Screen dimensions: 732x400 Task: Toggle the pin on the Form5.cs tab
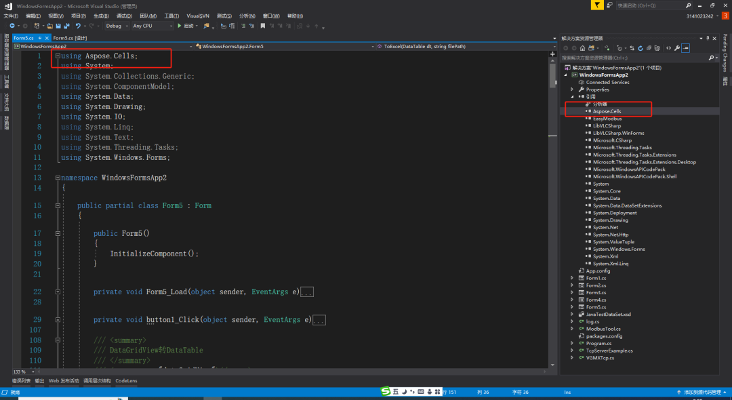[x=40, y=38]
